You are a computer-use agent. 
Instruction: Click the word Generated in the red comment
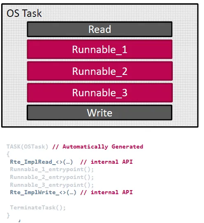[127, 146]
